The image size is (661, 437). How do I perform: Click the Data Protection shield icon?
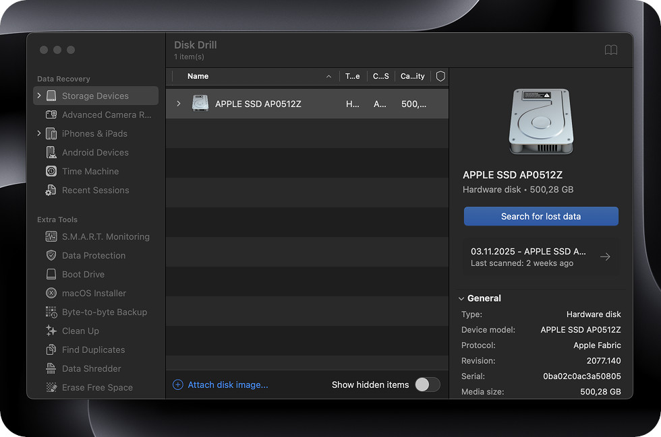51,255
